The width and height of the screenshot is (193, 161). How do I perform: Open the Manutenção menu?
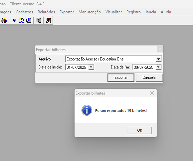90,12
